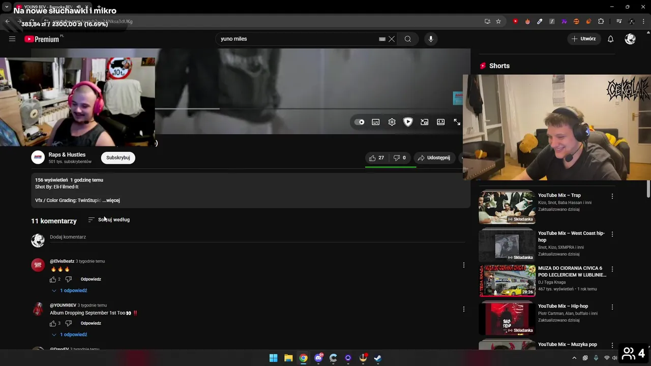
Task: Open the Raps & Hustles channel name
Action: click(67, 155)
